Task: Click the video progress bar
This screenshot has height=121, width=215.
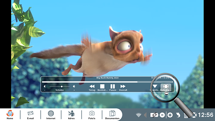Action: pos(107,82)
